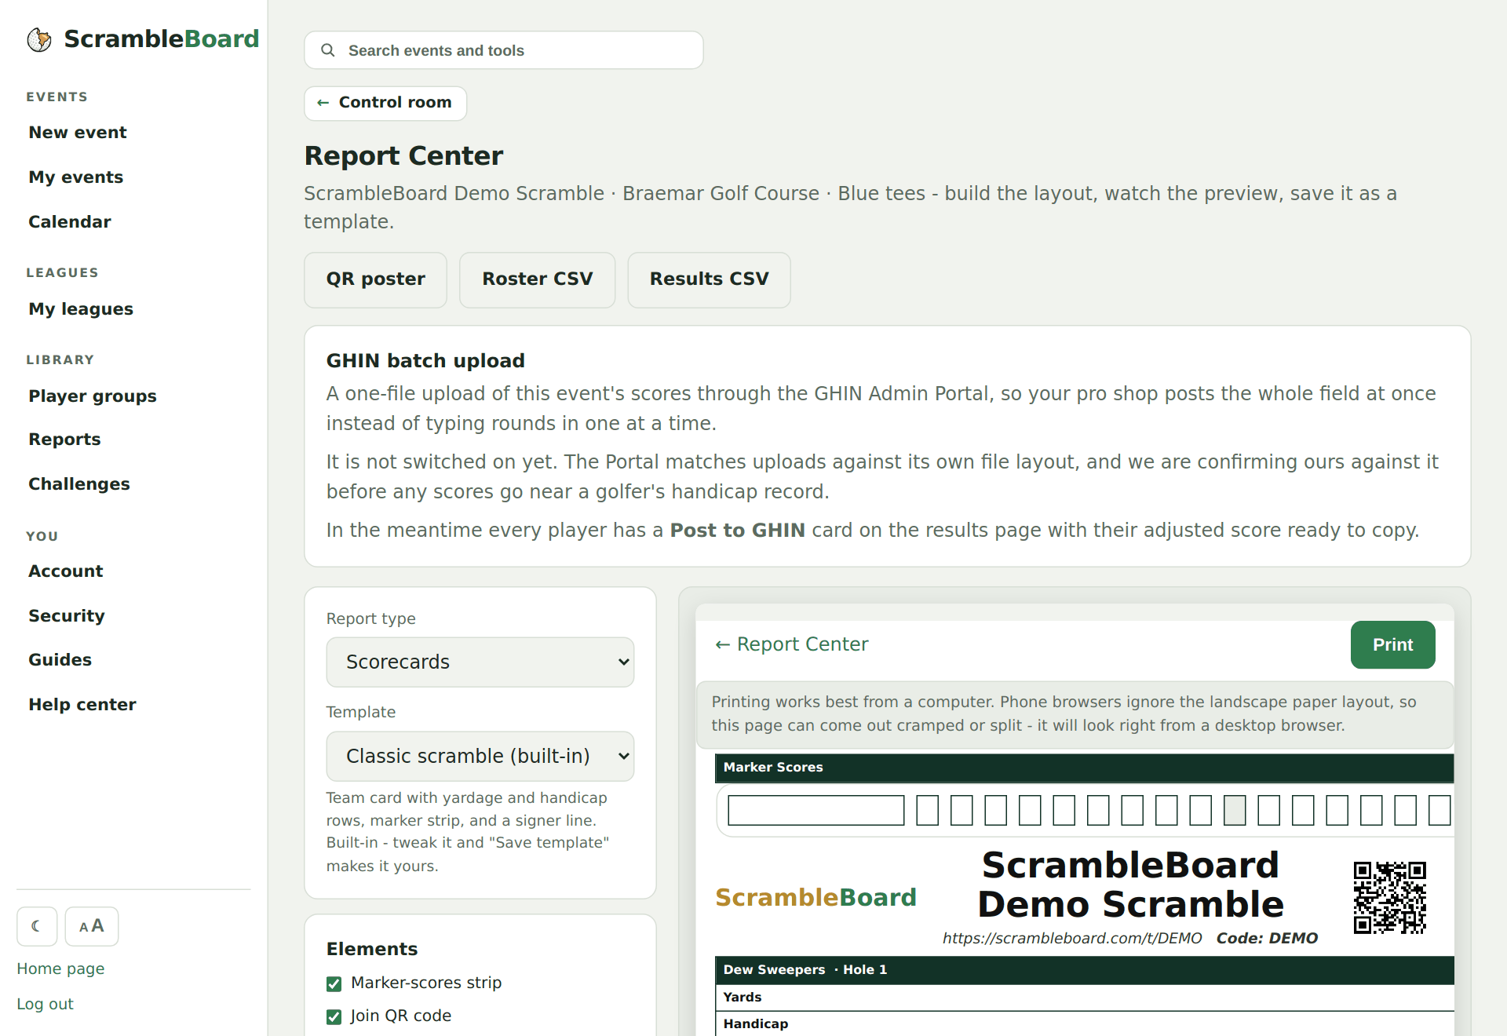Image resolution: width=1507 pixels, height=1036 pixels.
Task: Go to My events
Action: coord(76,177)
